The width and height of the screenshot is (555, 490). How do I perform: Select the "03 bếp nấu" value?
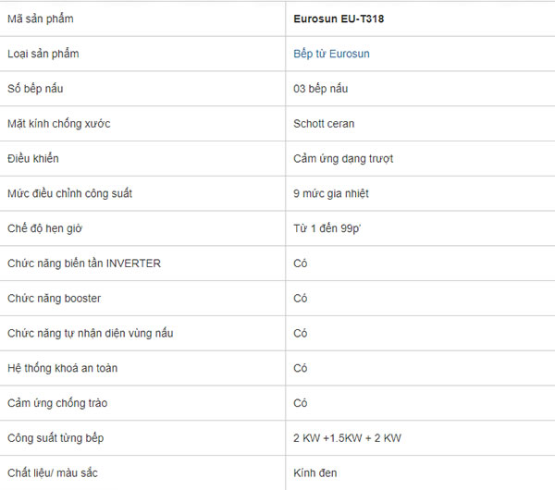click(x=321, y=89)
